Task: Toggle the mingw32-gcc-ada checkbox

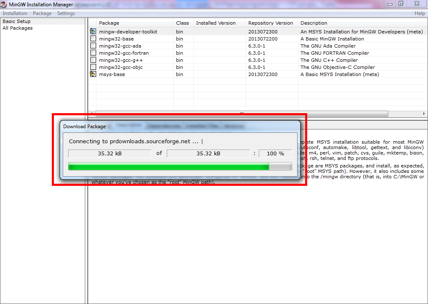Action: click(x=93, y=46)
